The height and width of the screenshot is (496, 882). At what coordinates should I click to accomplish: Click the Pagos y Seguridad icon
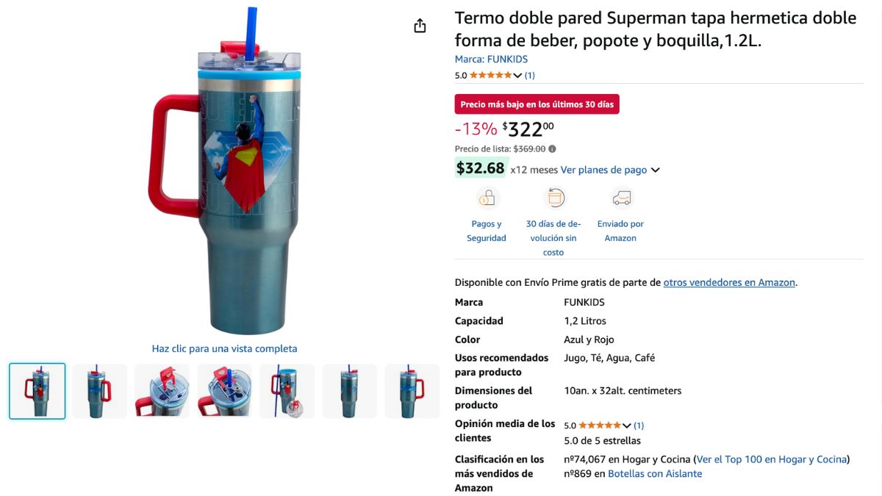487,198
